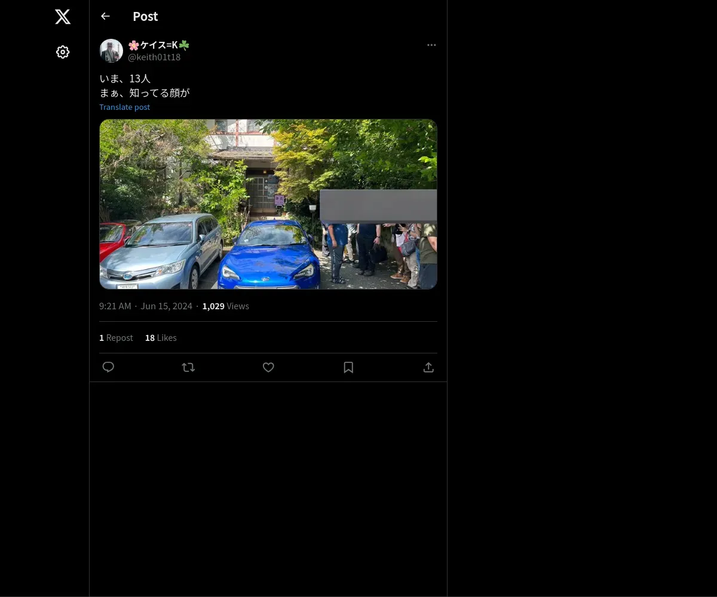
Task: Repost using the retweet arrows icon
Action: click(x=188, y=367)
